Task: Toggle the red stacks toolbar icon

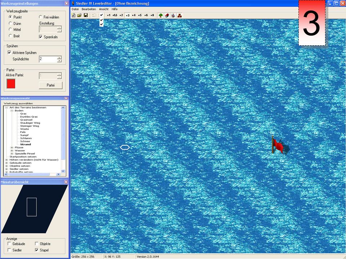Action: [x=179, y=15]
